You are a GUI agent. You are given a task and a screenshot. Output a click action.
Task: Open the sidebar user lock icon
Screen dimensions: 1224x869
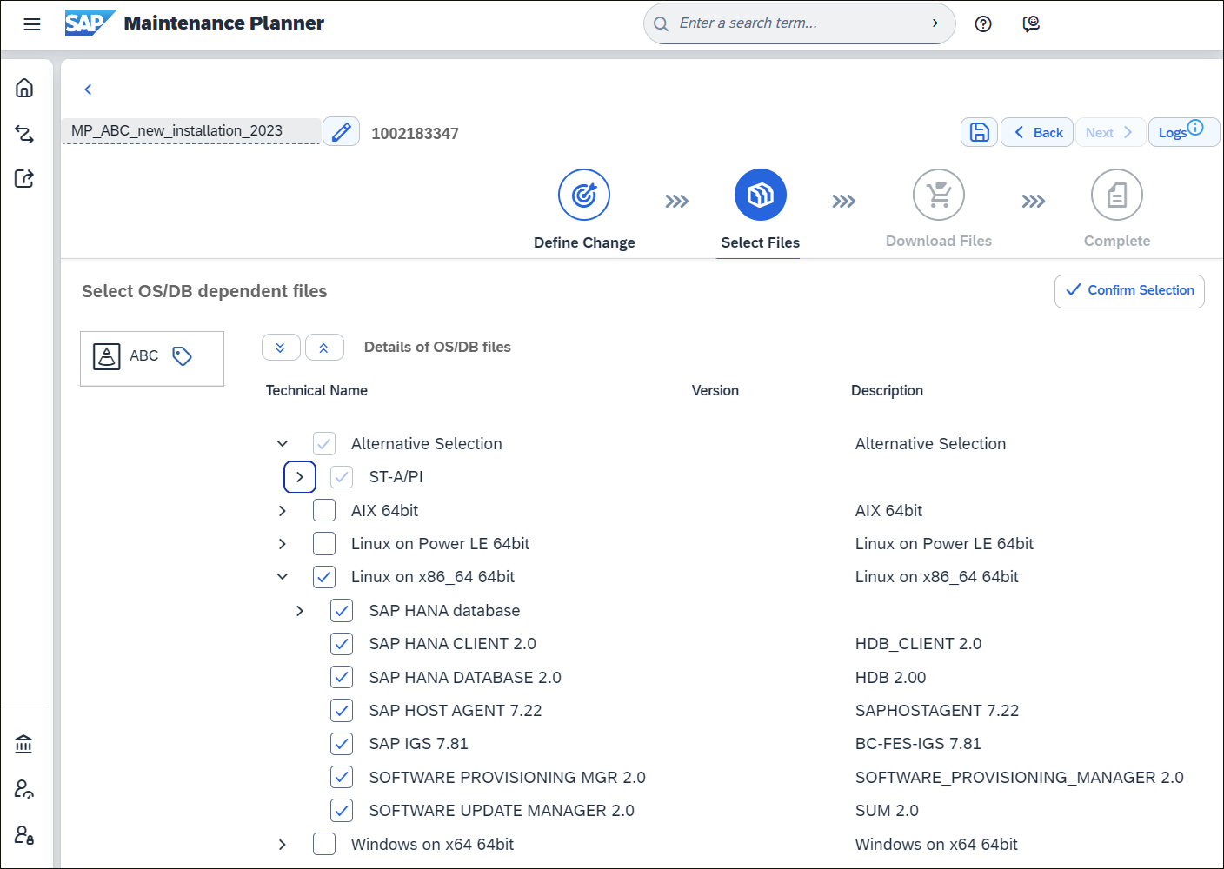tap(24, 834)
